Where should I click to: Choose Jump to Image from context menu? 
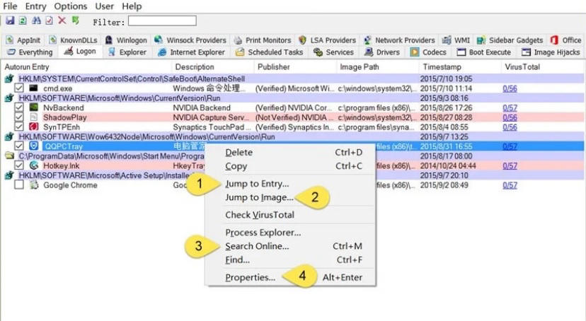point(259,197)
